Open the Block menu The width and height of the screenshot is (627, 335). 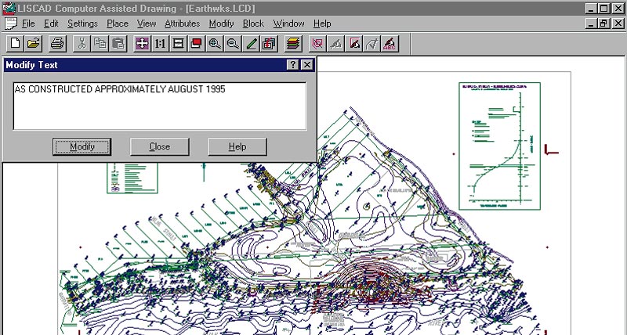[253, 23]
